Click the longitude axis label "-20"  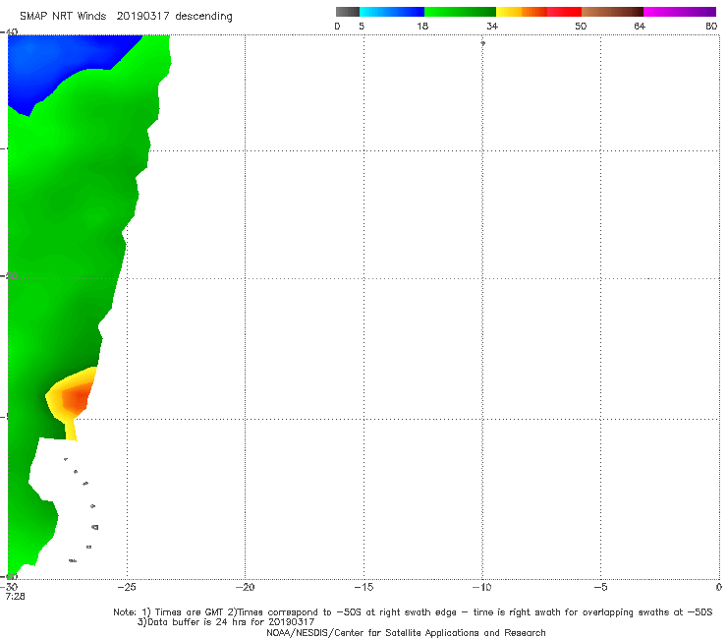coord(245,587)
